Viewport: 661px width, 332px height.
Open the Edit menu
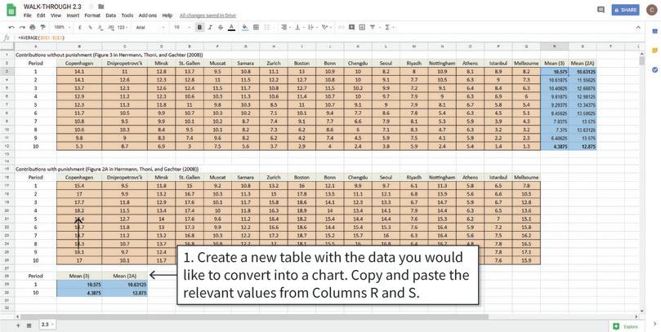[41, 15]
